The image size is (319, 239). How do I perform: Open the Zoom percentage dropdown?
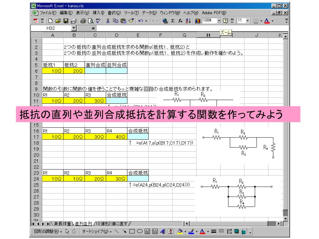click(x=219, y=21)
